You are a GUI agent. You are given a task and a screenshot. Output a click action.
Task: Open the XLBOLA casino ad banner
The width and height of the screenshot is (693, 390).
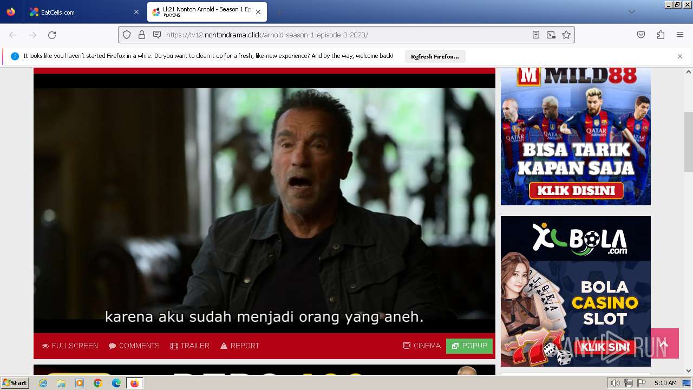(576, 291)
